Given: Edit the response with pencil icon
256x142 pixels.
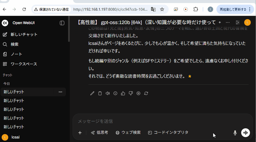Looking at the screenshot, I should [x=92, y=93].
